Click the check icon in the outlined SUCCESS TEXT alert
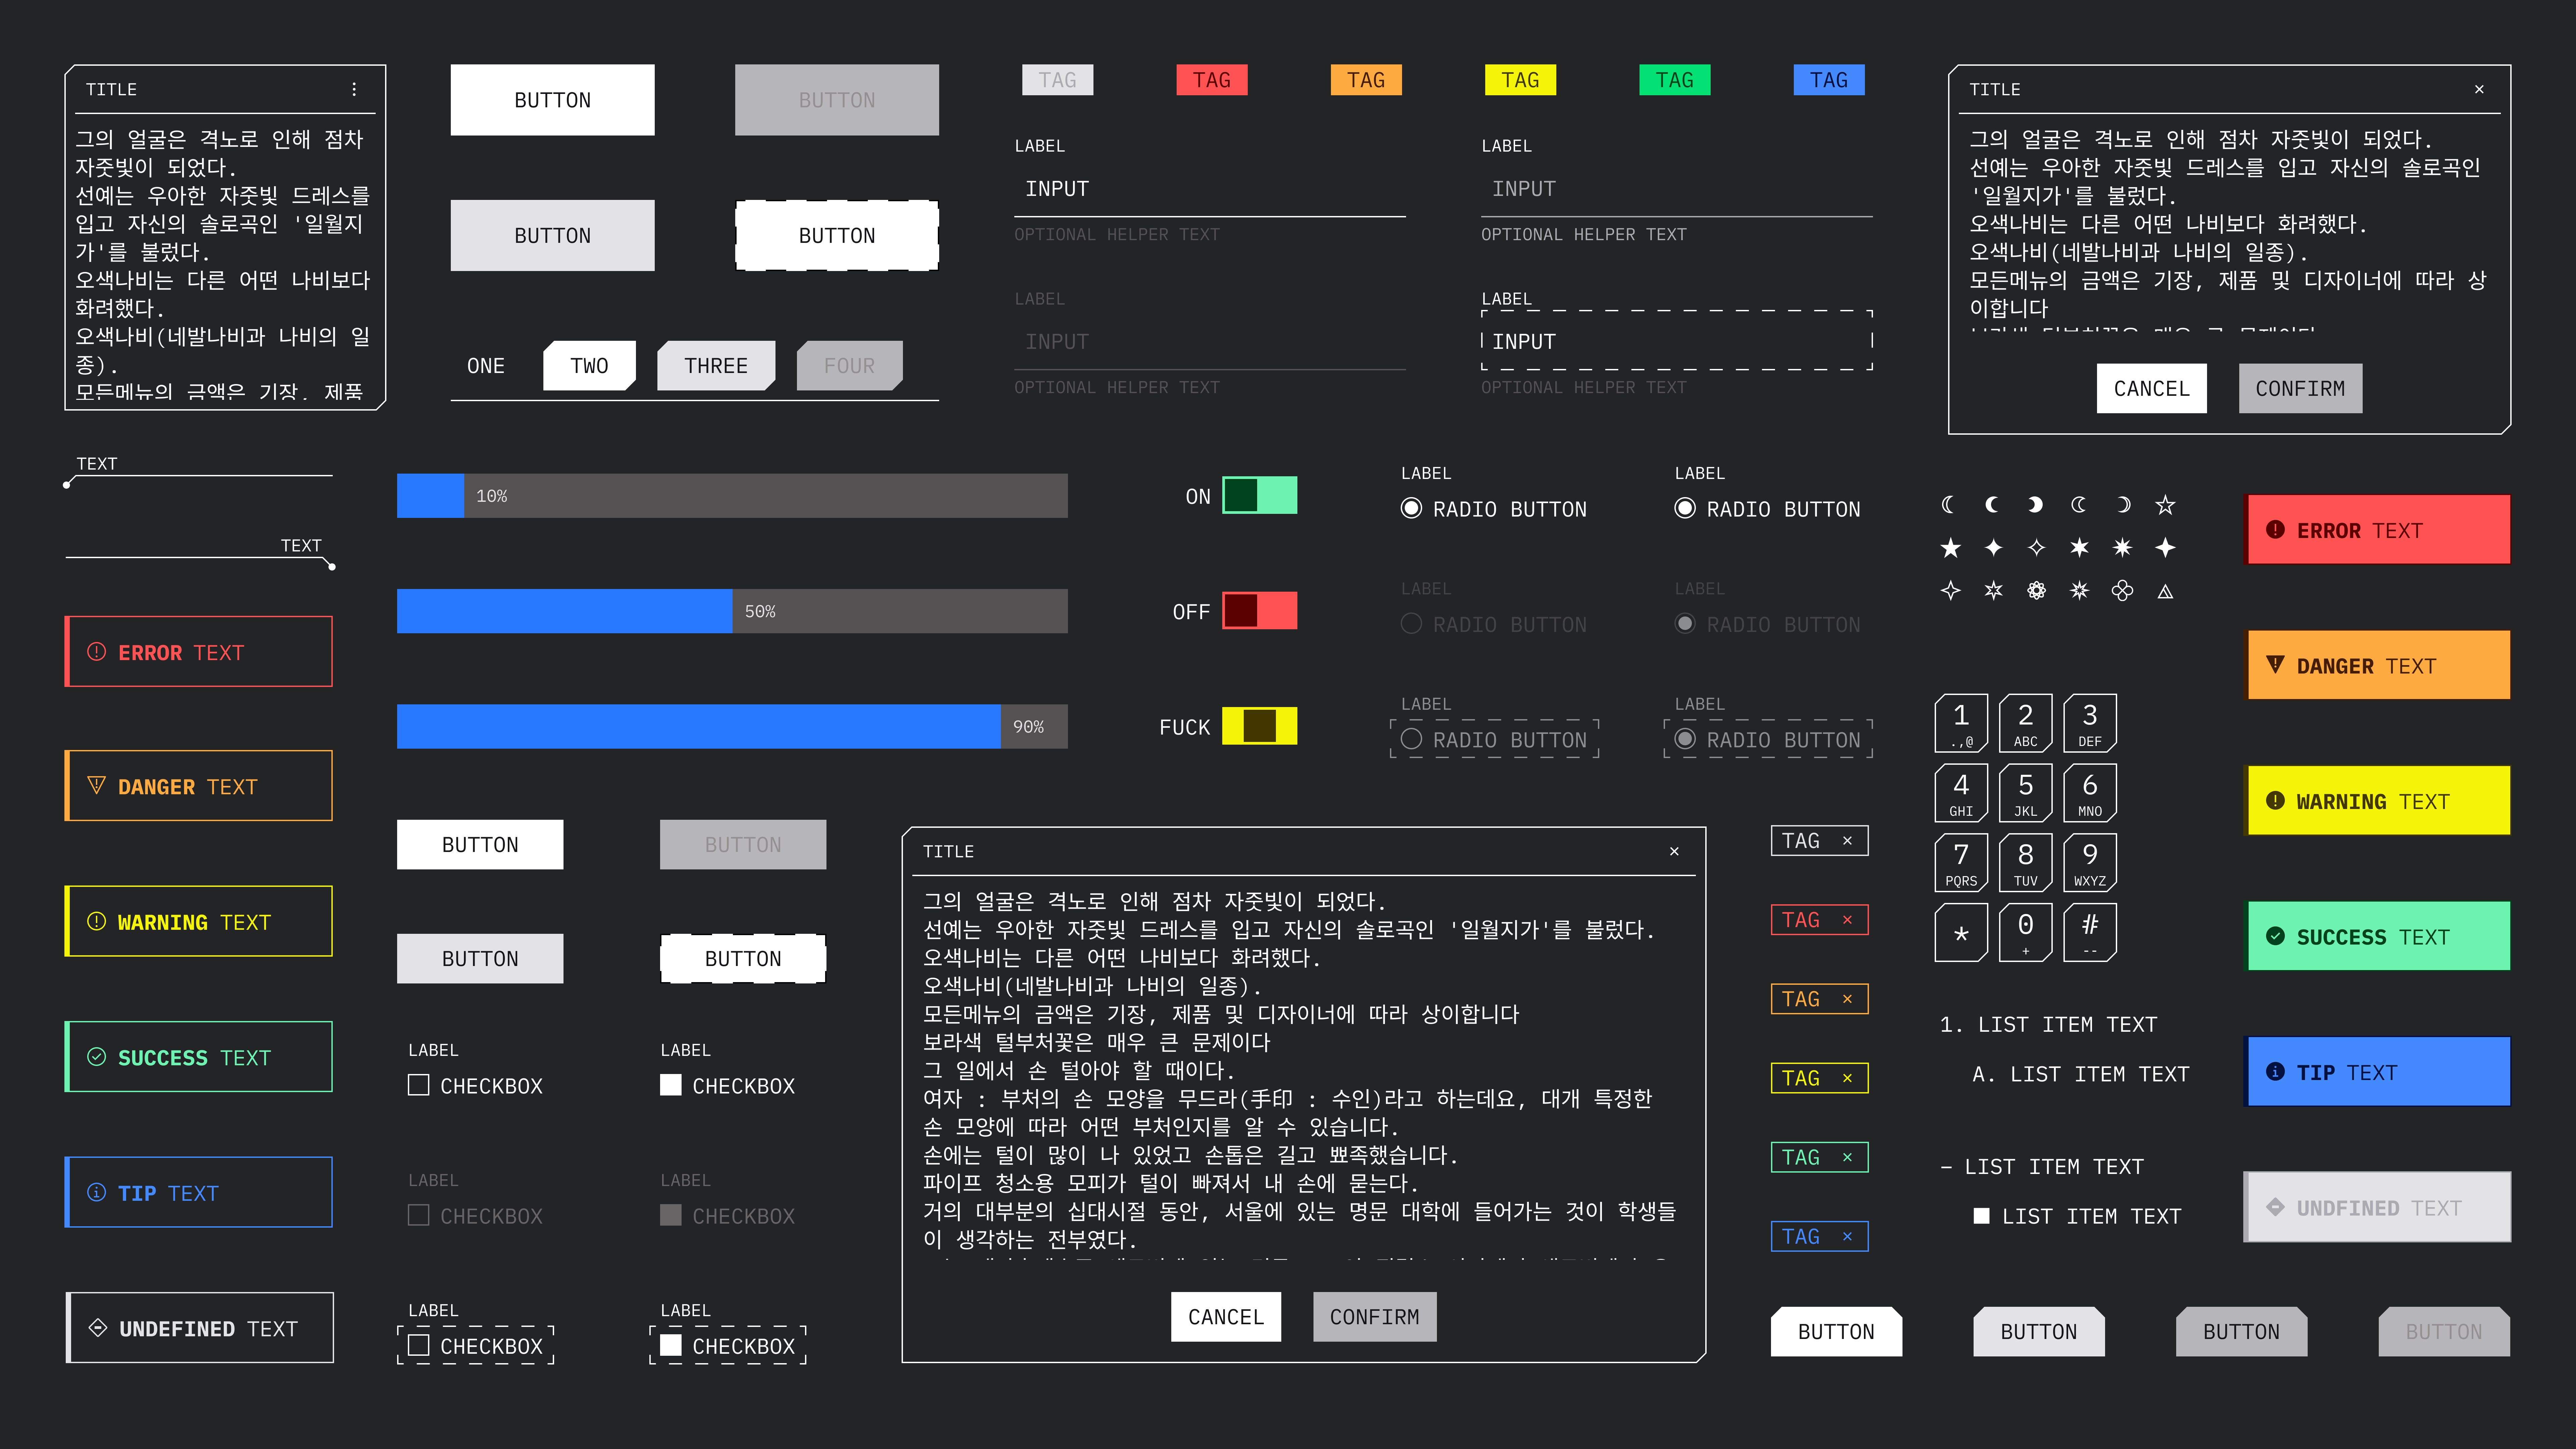The width and height of the screenshot is (2576, 1449). point(97,1057)
